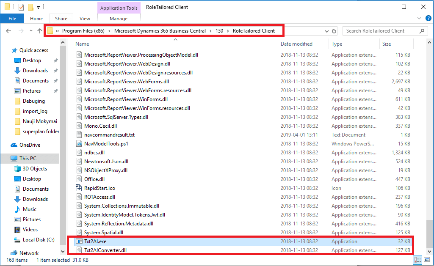
Task: Open the recent locations dropdown arrow
Action: point(31,31)
